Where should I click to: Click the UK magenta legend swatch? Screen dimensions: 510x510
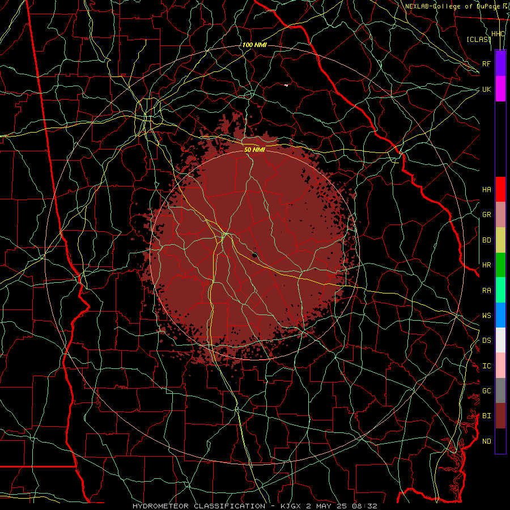click(x=500, y=89)
